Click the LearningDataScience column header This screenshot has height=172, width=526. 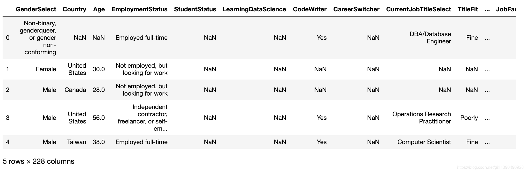click(x=254, y=9)
